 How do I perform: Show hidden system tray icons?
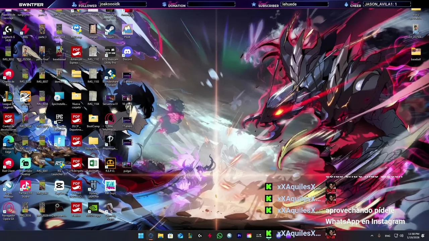coord(372,236)
